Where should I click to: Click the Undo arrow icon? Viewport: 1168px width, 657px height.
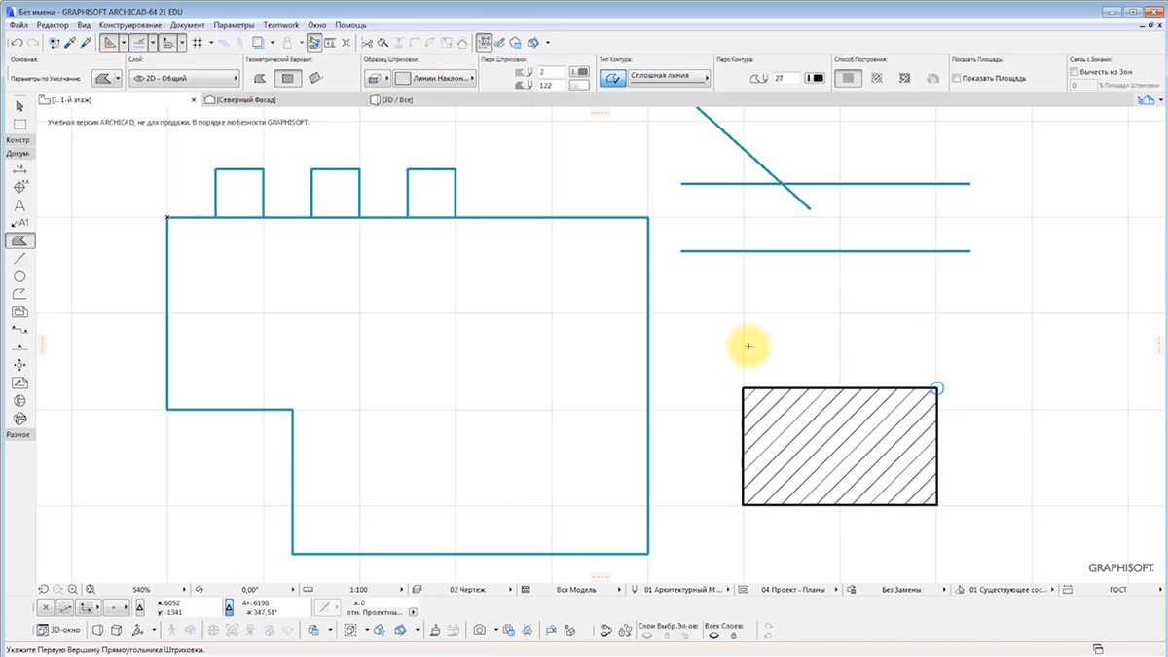pyautogui.click(x=17, y=43)
